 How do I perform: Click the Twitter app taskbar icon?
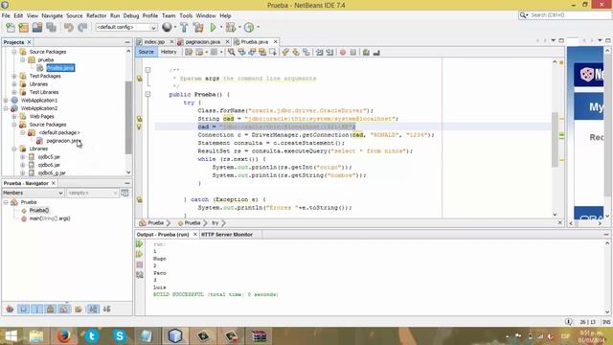pos(92,336)
